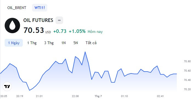The width and height of the screenshot is (193, 99).
Task: Click the 01:10 time axis label
Action: click(x=124, y=96)
